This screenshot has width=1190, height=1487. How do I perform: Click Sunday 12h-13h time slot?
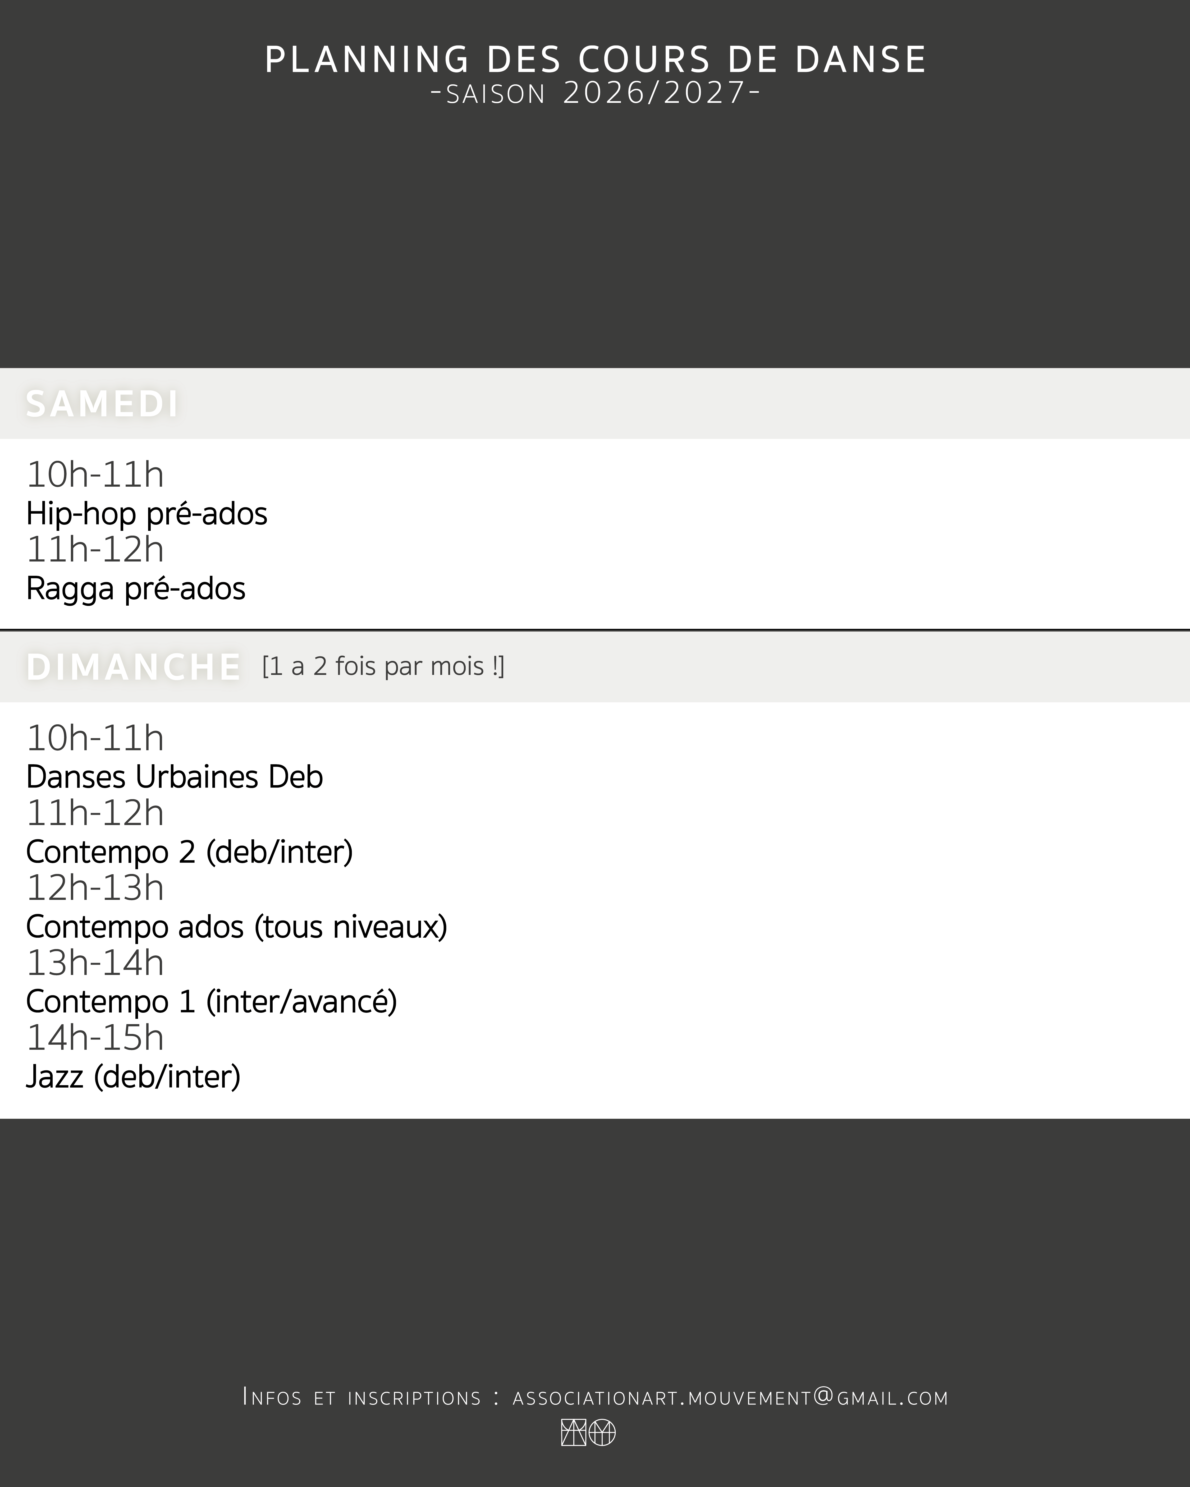pyautogui.click(x=95, y=888)
